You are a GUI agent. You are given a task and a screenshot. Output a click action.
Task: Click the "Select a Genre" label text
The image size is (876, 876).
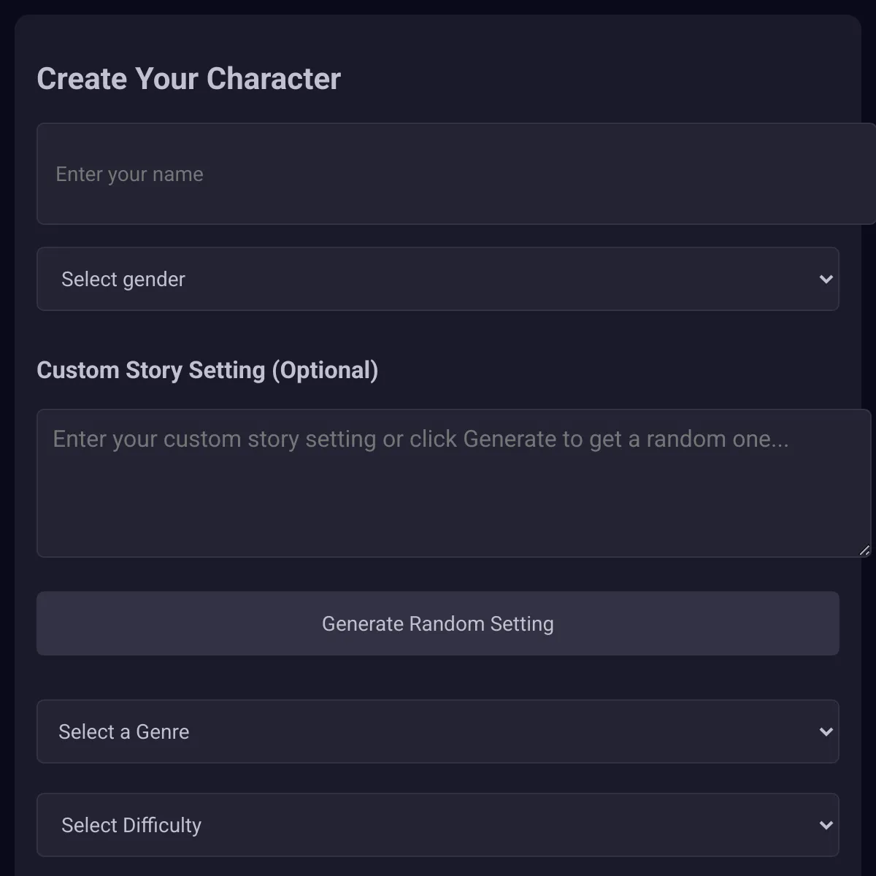point(124,731)
